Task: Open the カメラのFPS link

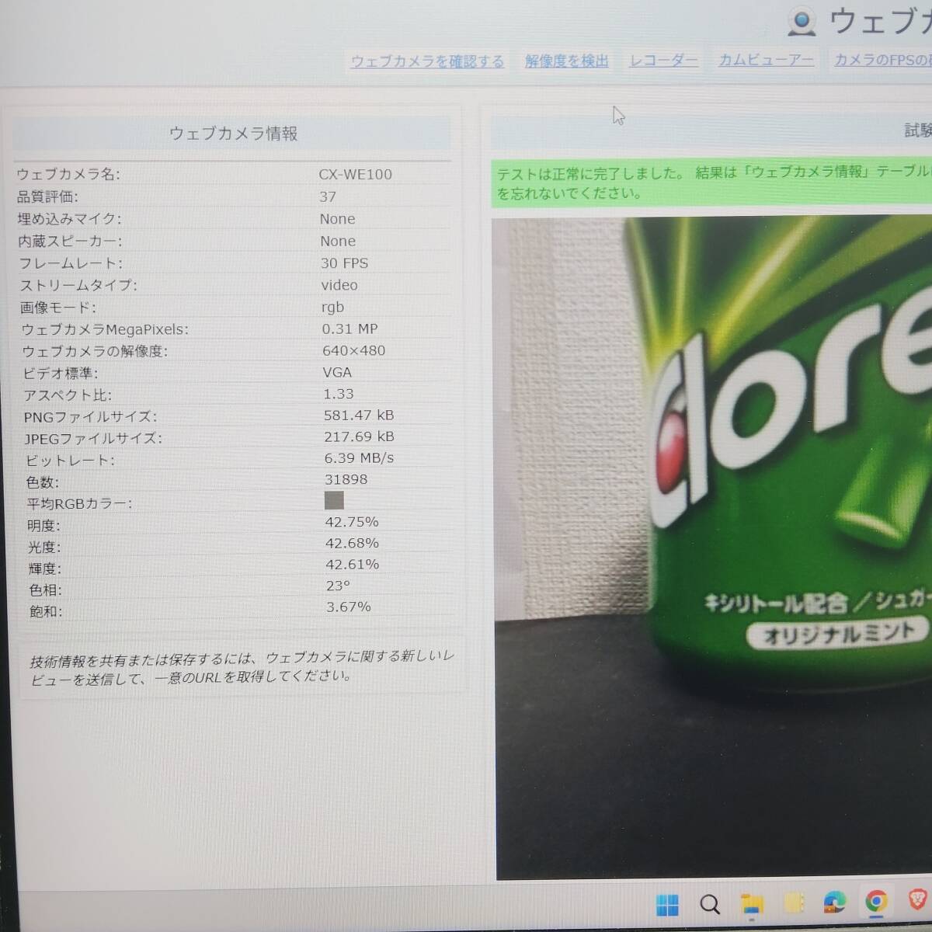Action: pos(882,60)
